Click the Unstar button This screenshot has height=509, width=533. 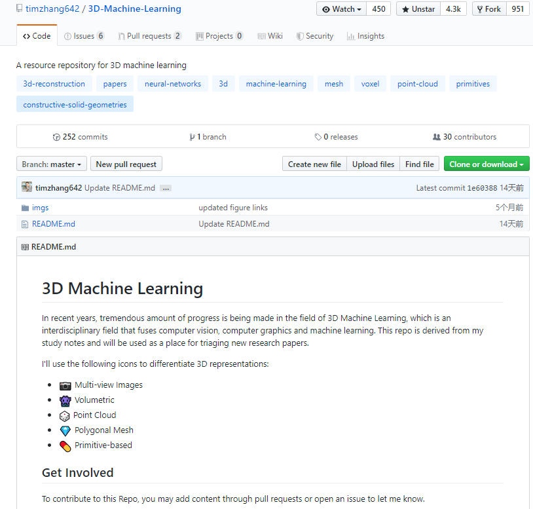pyautogui.click(x=418, y=9)
